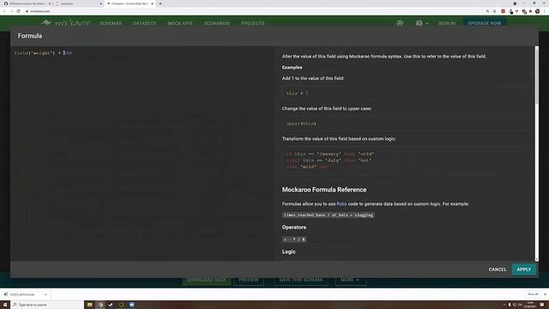The image size is (549, 309).
Task: Open the DATASETS nav item
Action: (144, 23)
